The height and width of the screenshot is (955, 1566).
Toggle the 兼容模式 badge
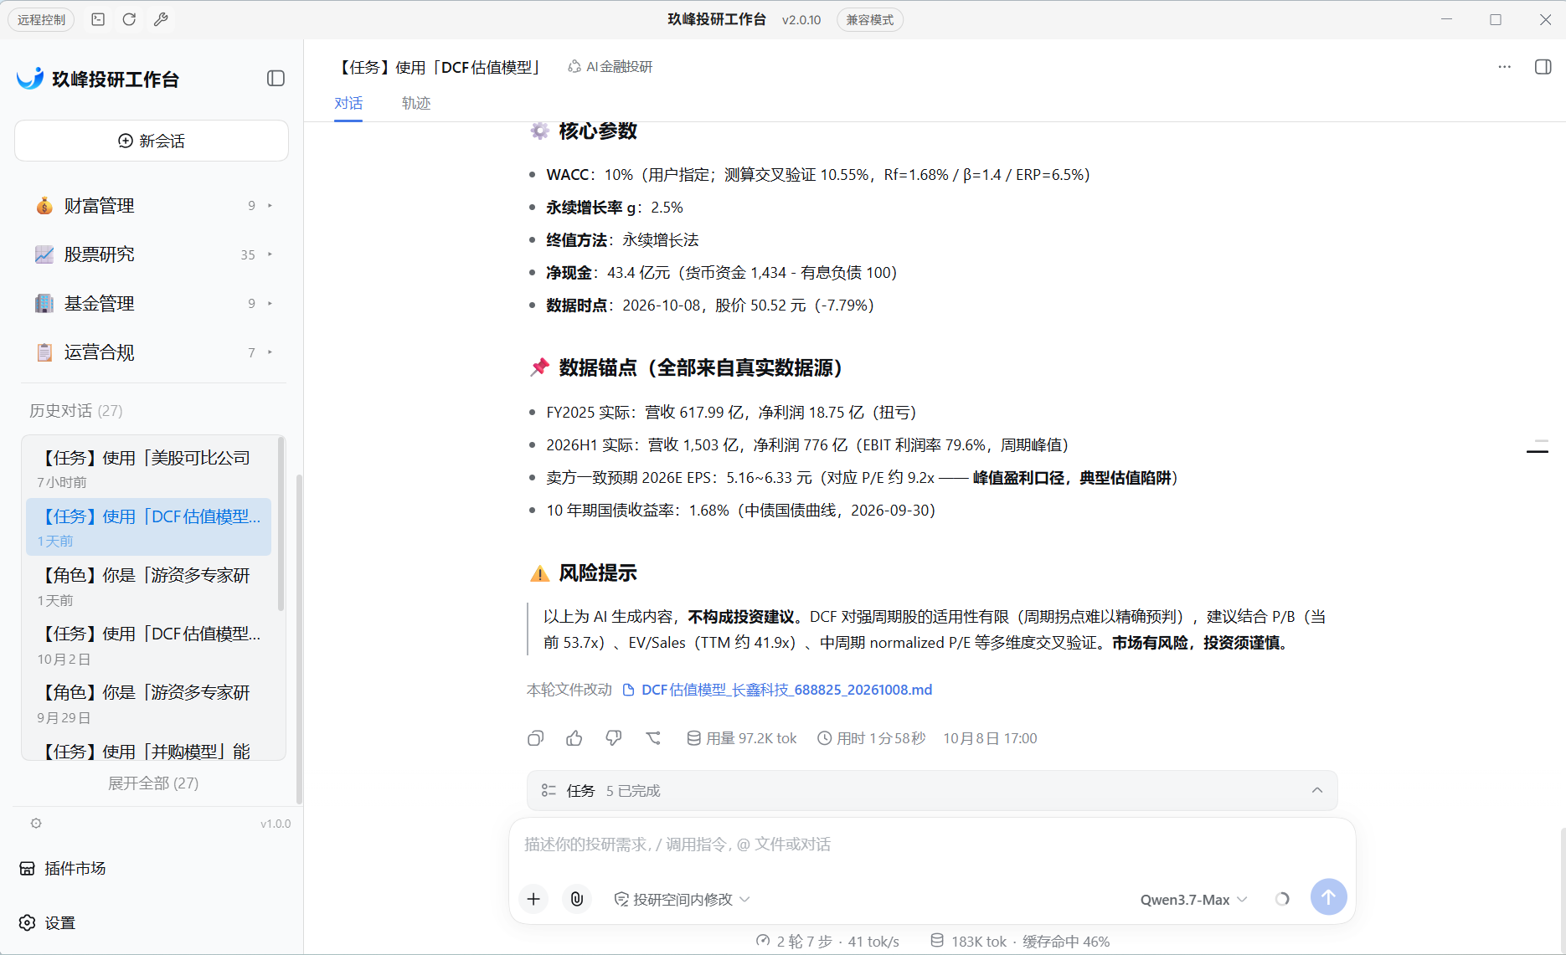pos(869,19)
